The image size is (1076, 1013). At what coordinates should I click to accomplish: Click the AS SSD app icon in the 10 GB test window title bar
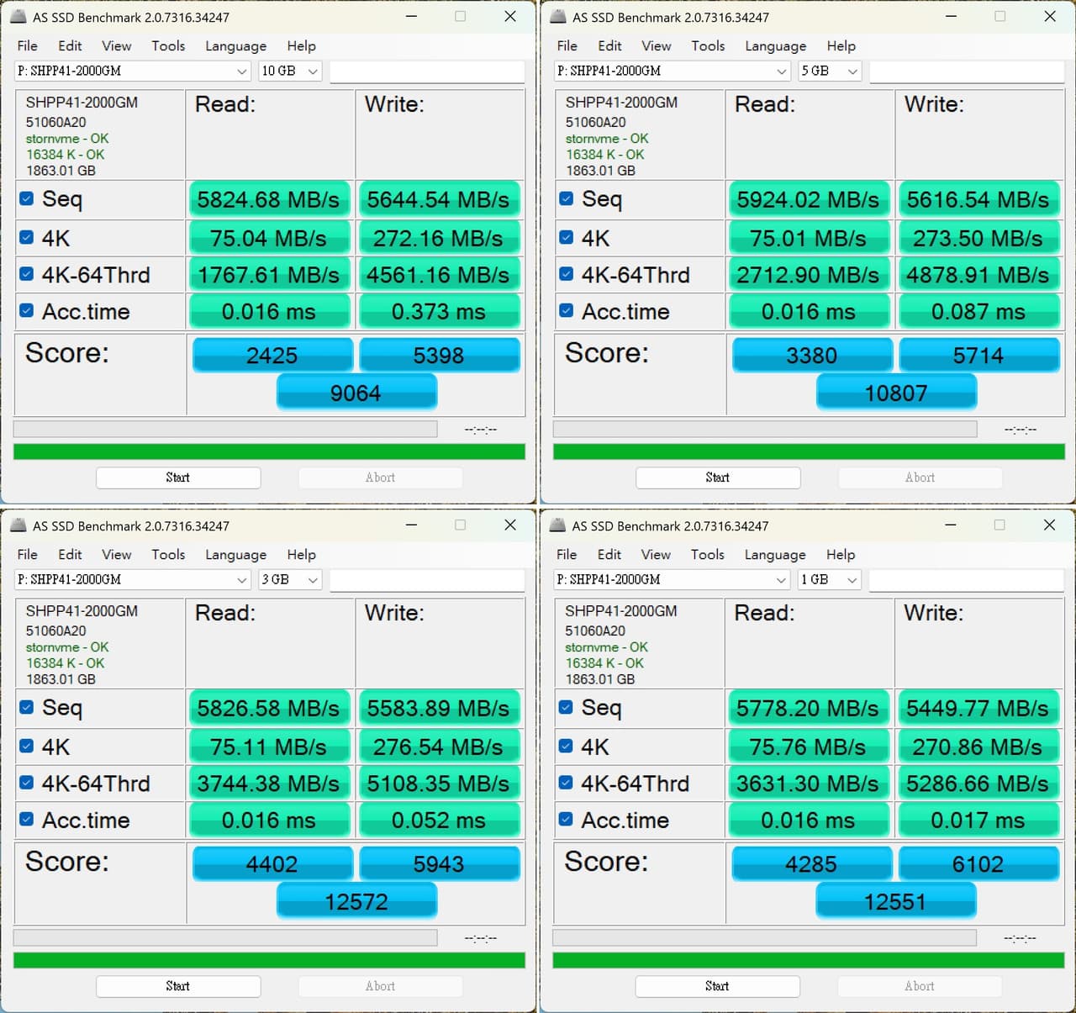click(18, 17)
